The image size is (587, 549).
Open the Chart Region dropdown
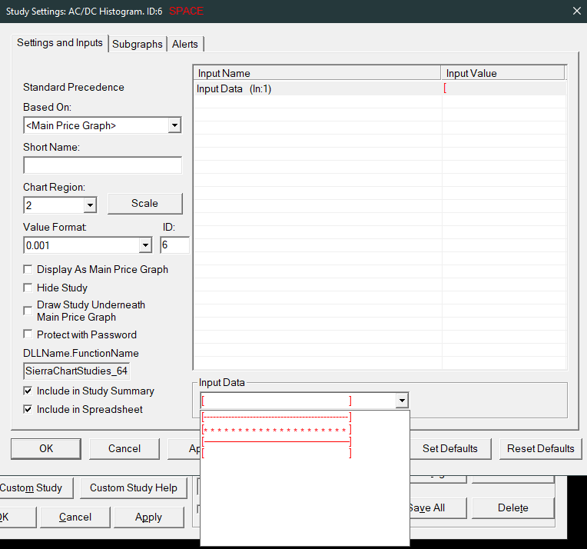click(x=90, y=205)
